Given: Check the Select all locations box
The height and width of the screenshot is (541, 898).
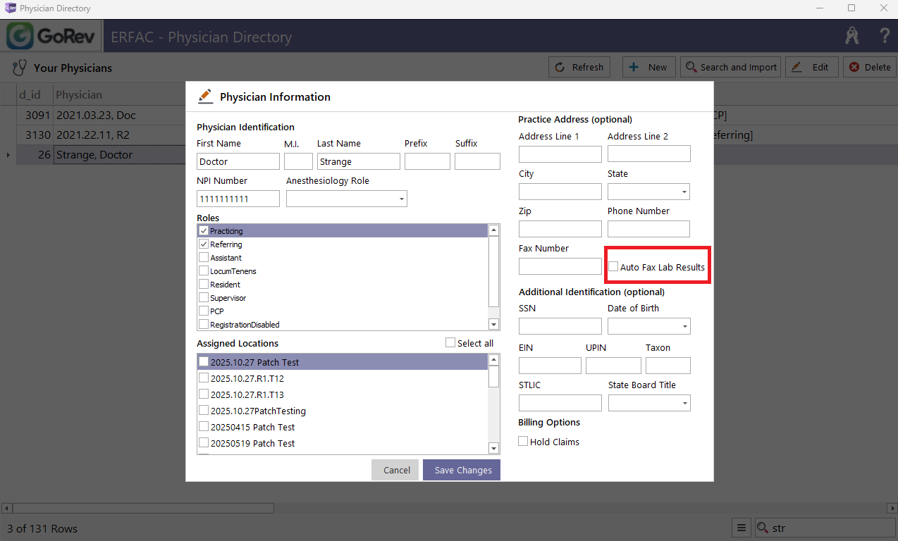Looking at the screenshot, I should pos(450,343).
